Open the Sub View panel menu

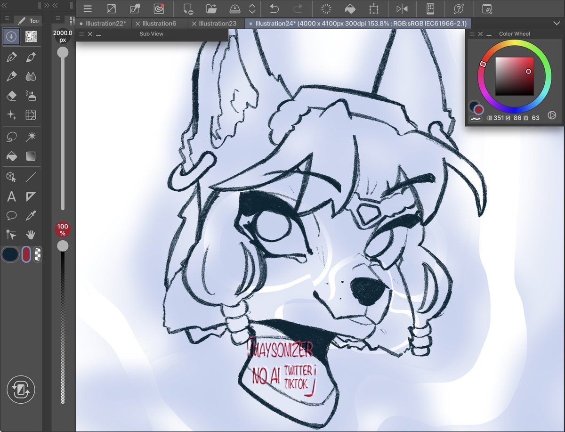[x=81, y=34]
